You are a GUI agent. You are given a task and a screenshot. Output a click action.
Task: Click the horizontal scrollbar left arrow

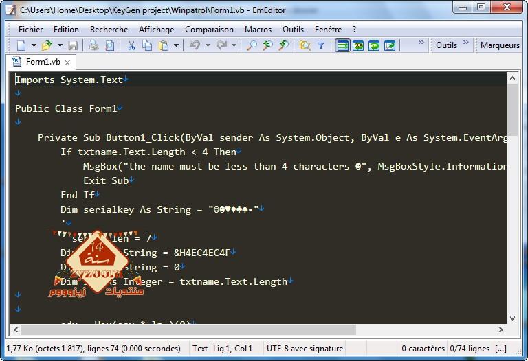16,329
